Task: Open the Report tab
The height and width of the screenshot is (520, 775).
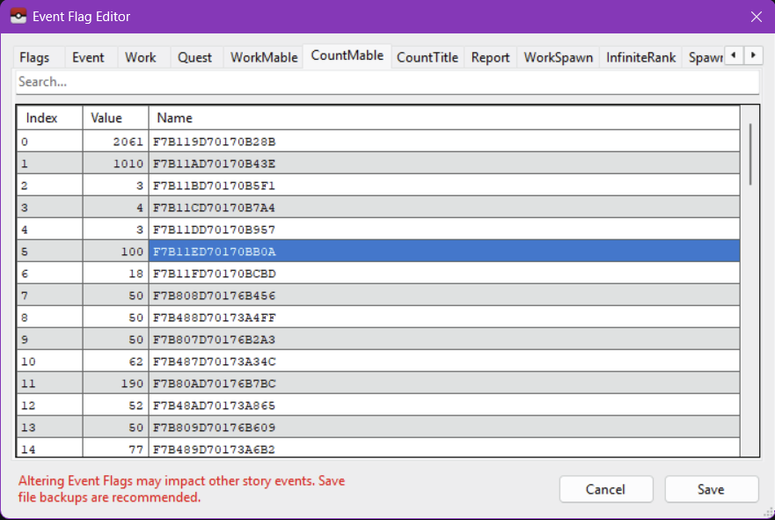Action: [490, 57]
